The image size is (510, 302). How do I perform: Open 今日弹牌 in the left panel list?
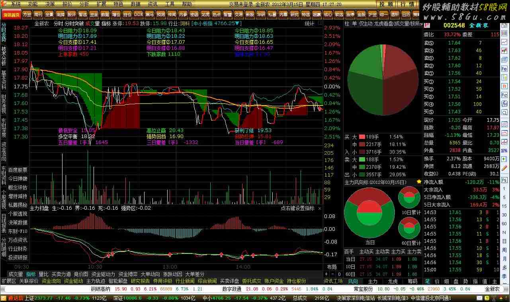pos(18,179)
